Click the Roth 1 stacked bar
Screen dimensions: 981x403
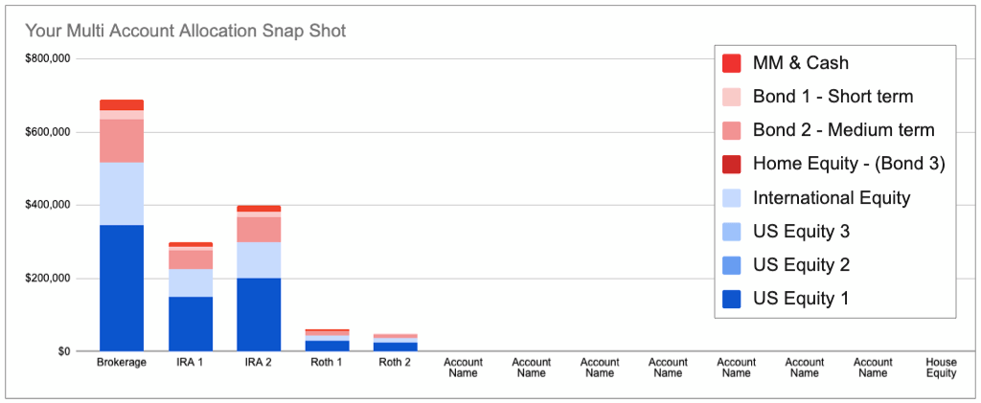(327, 341)
